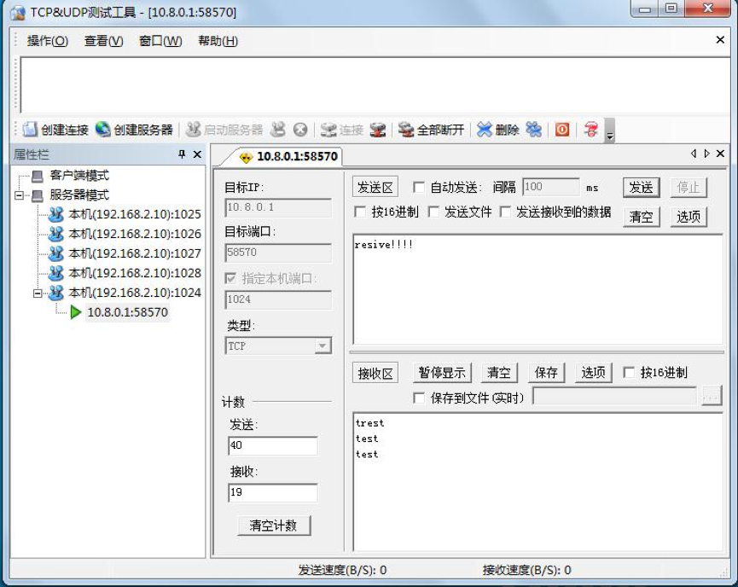Click the 暂停显示 button in receive area

tap(442, 373)
